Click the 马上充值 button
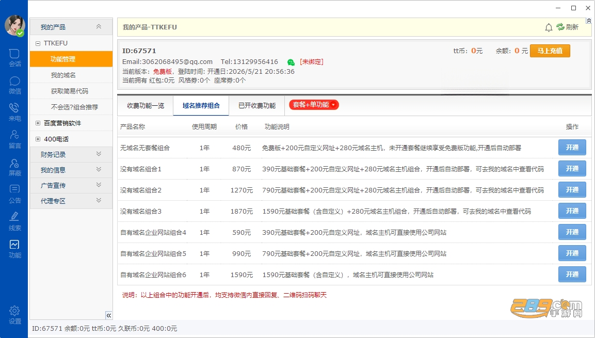 pos(550,51)
